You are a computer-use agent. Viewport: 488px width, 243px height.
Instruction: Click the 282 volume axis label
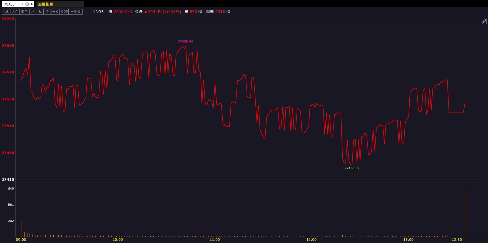coord(11,221)
